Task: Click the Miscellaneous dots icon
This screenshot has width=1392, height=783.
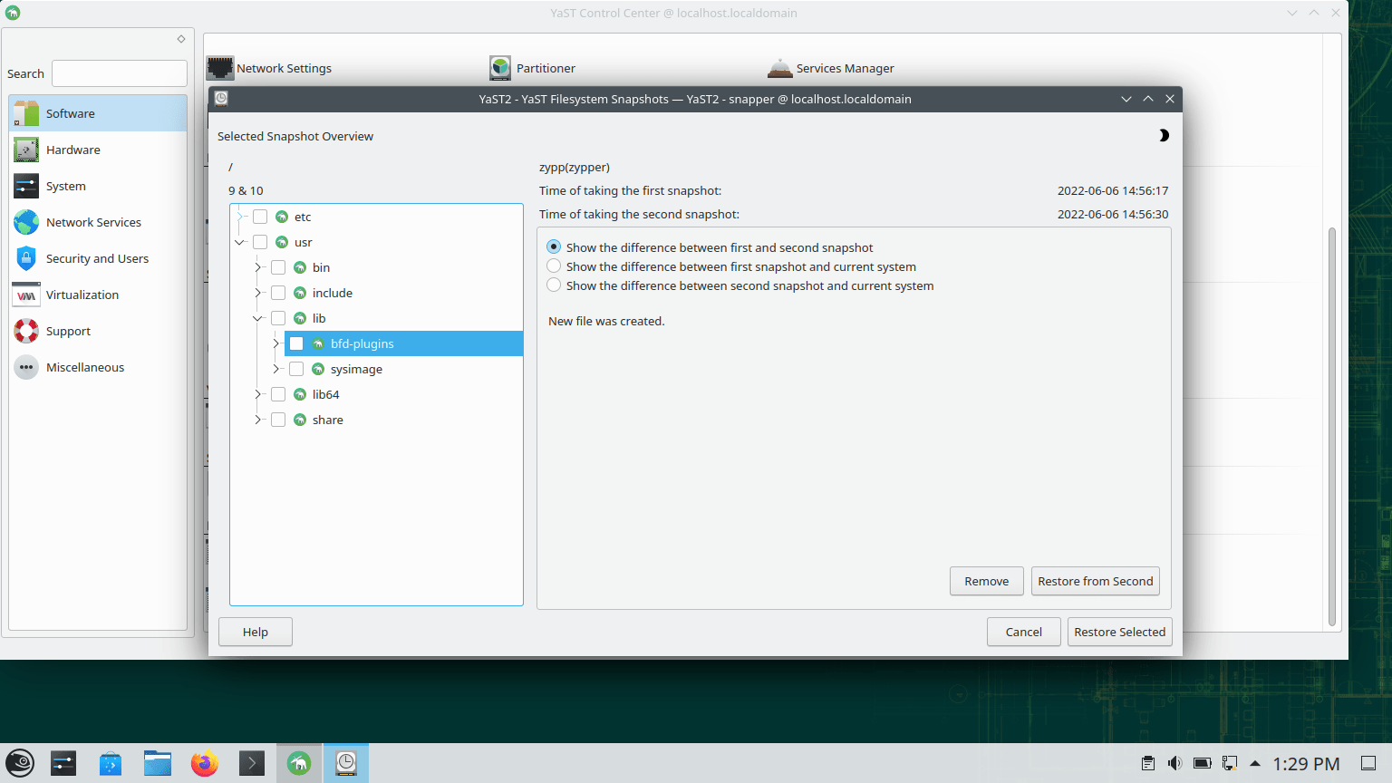Action: click(x=26, y=367)
